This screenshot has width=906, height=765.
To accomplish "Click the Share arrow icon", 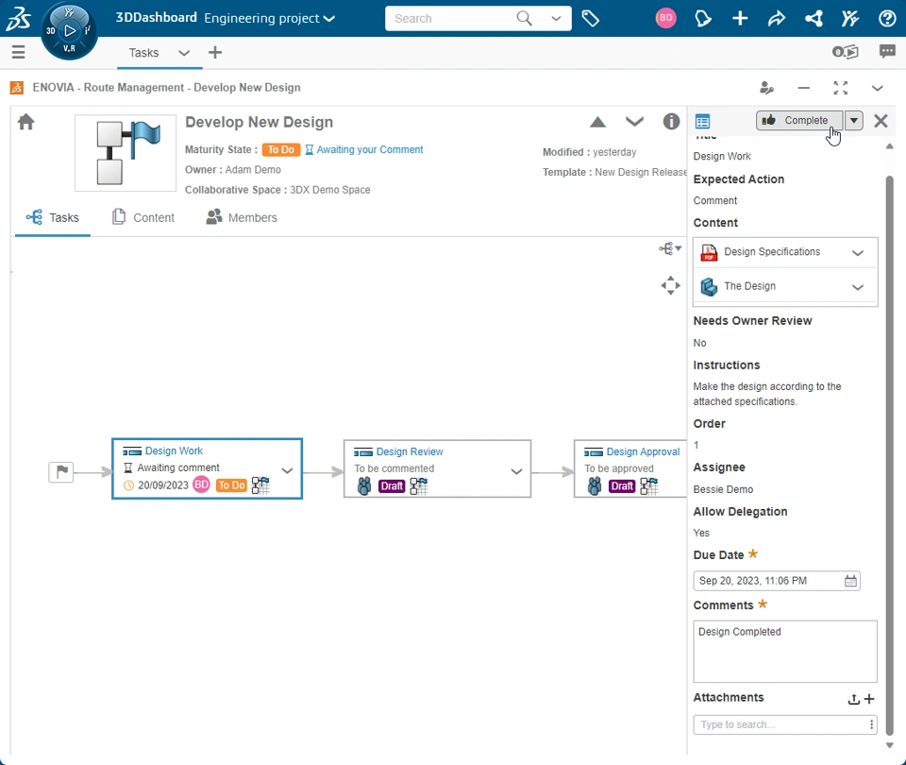I will tap(777, 19).
